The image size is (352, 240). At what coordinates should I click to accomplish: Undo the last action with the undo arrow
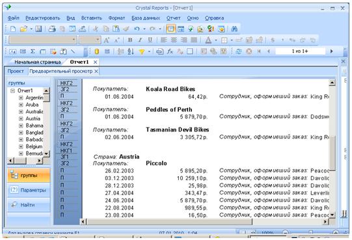point(137,29)
